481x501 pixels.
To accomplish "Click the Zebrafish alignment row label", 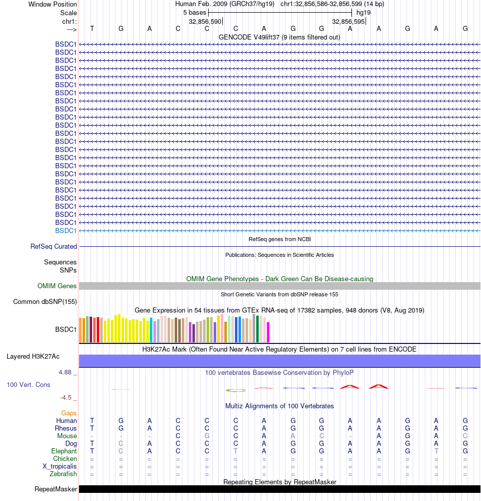I will tap(63, 474).
